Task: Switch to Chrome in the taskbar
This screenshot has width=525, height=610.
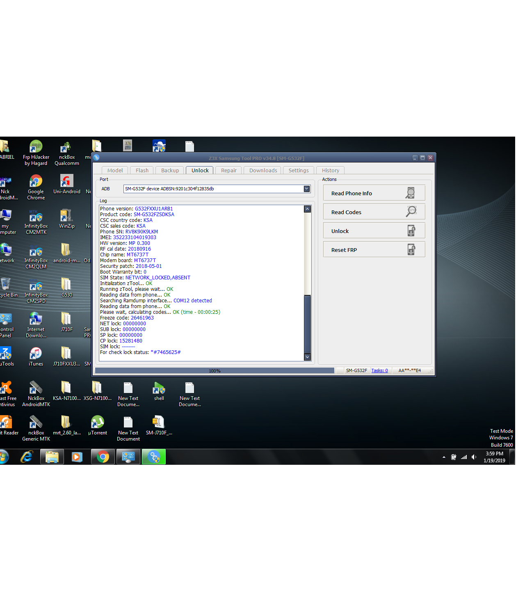Action: [103, 457]
